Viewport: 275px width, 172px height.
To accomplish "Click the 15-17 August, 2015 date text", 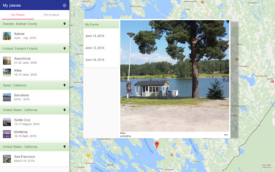I will point(27,124).
